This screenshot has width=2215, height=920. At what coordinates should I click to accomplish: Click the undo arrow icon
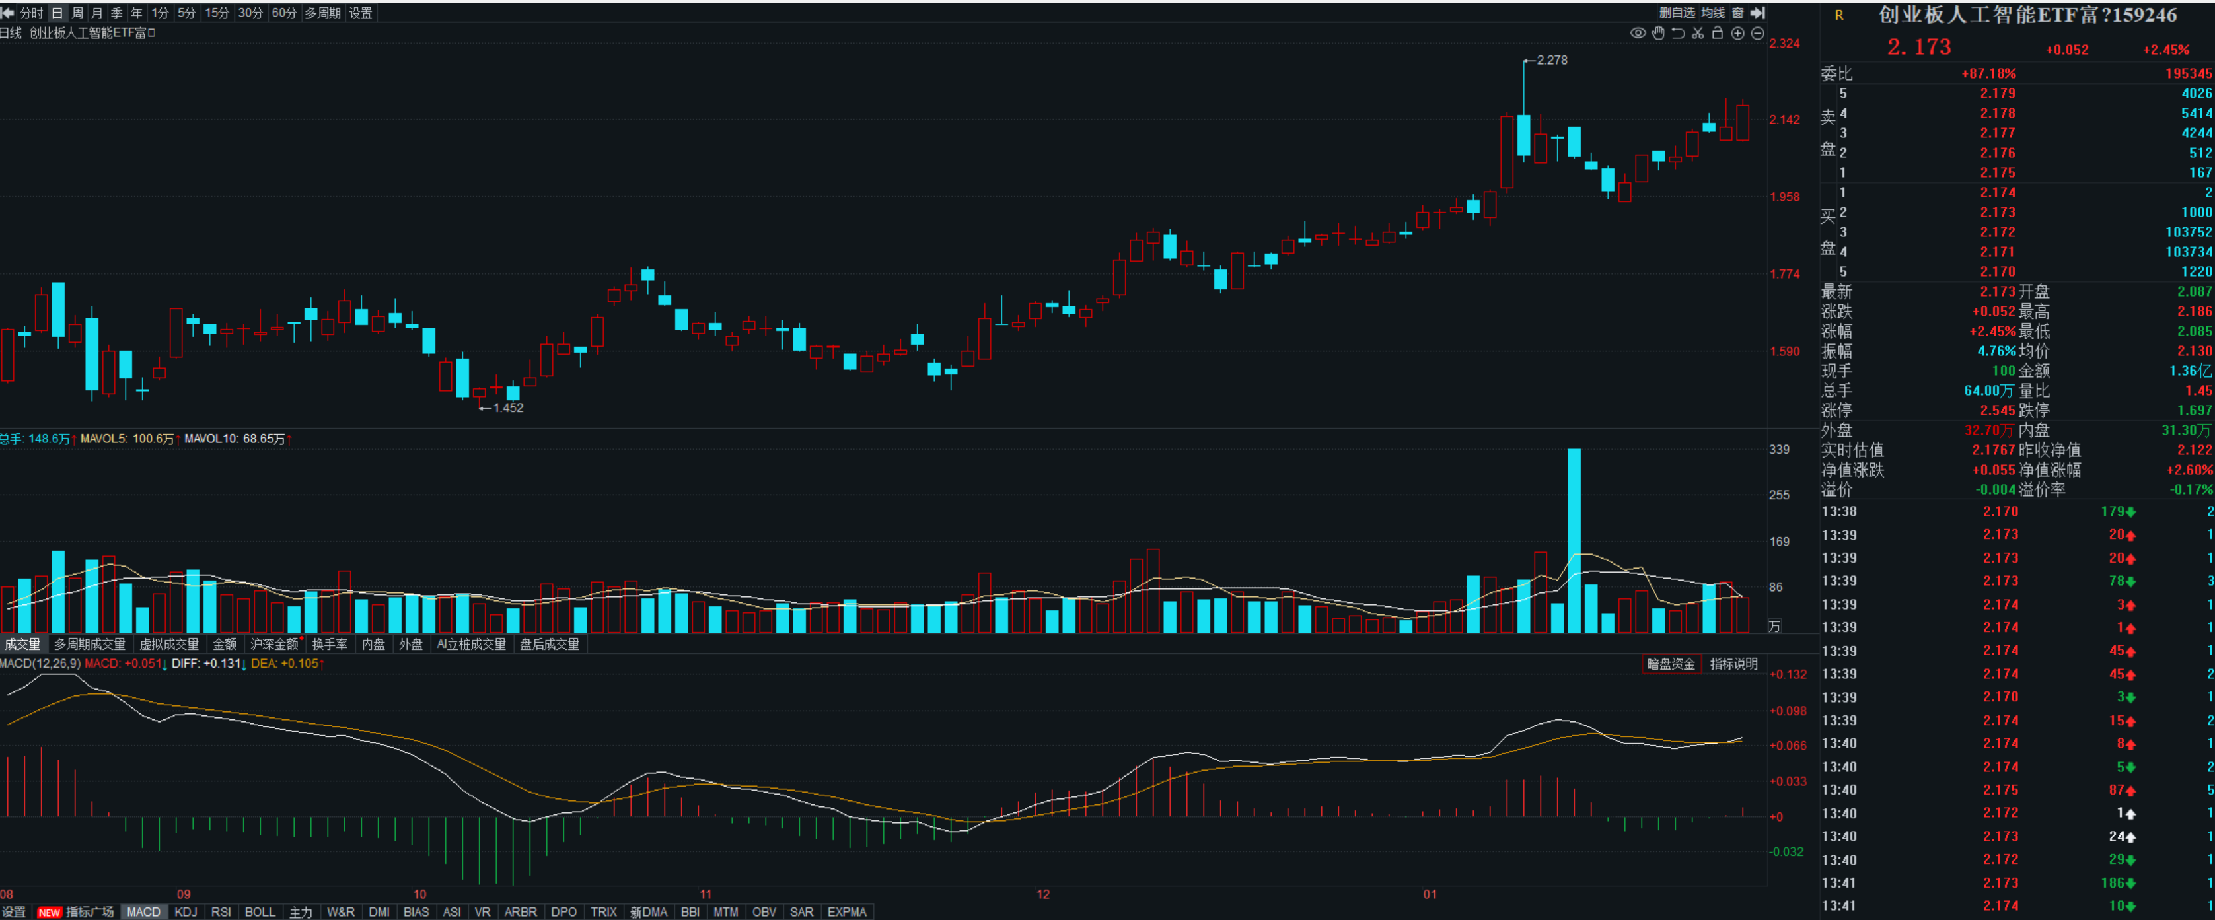tap(1677, 34)
